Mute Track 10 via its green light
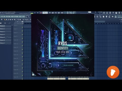Viewport: 122px width, 91px height. point(22,42)
